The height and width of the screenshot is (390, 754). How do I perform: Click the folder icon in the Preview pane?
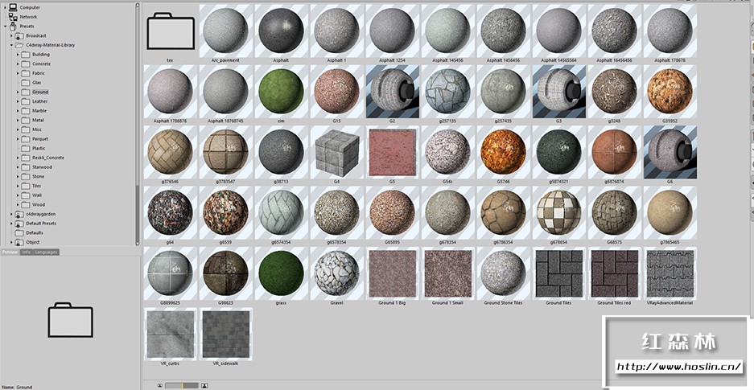[x=70, y=319]
